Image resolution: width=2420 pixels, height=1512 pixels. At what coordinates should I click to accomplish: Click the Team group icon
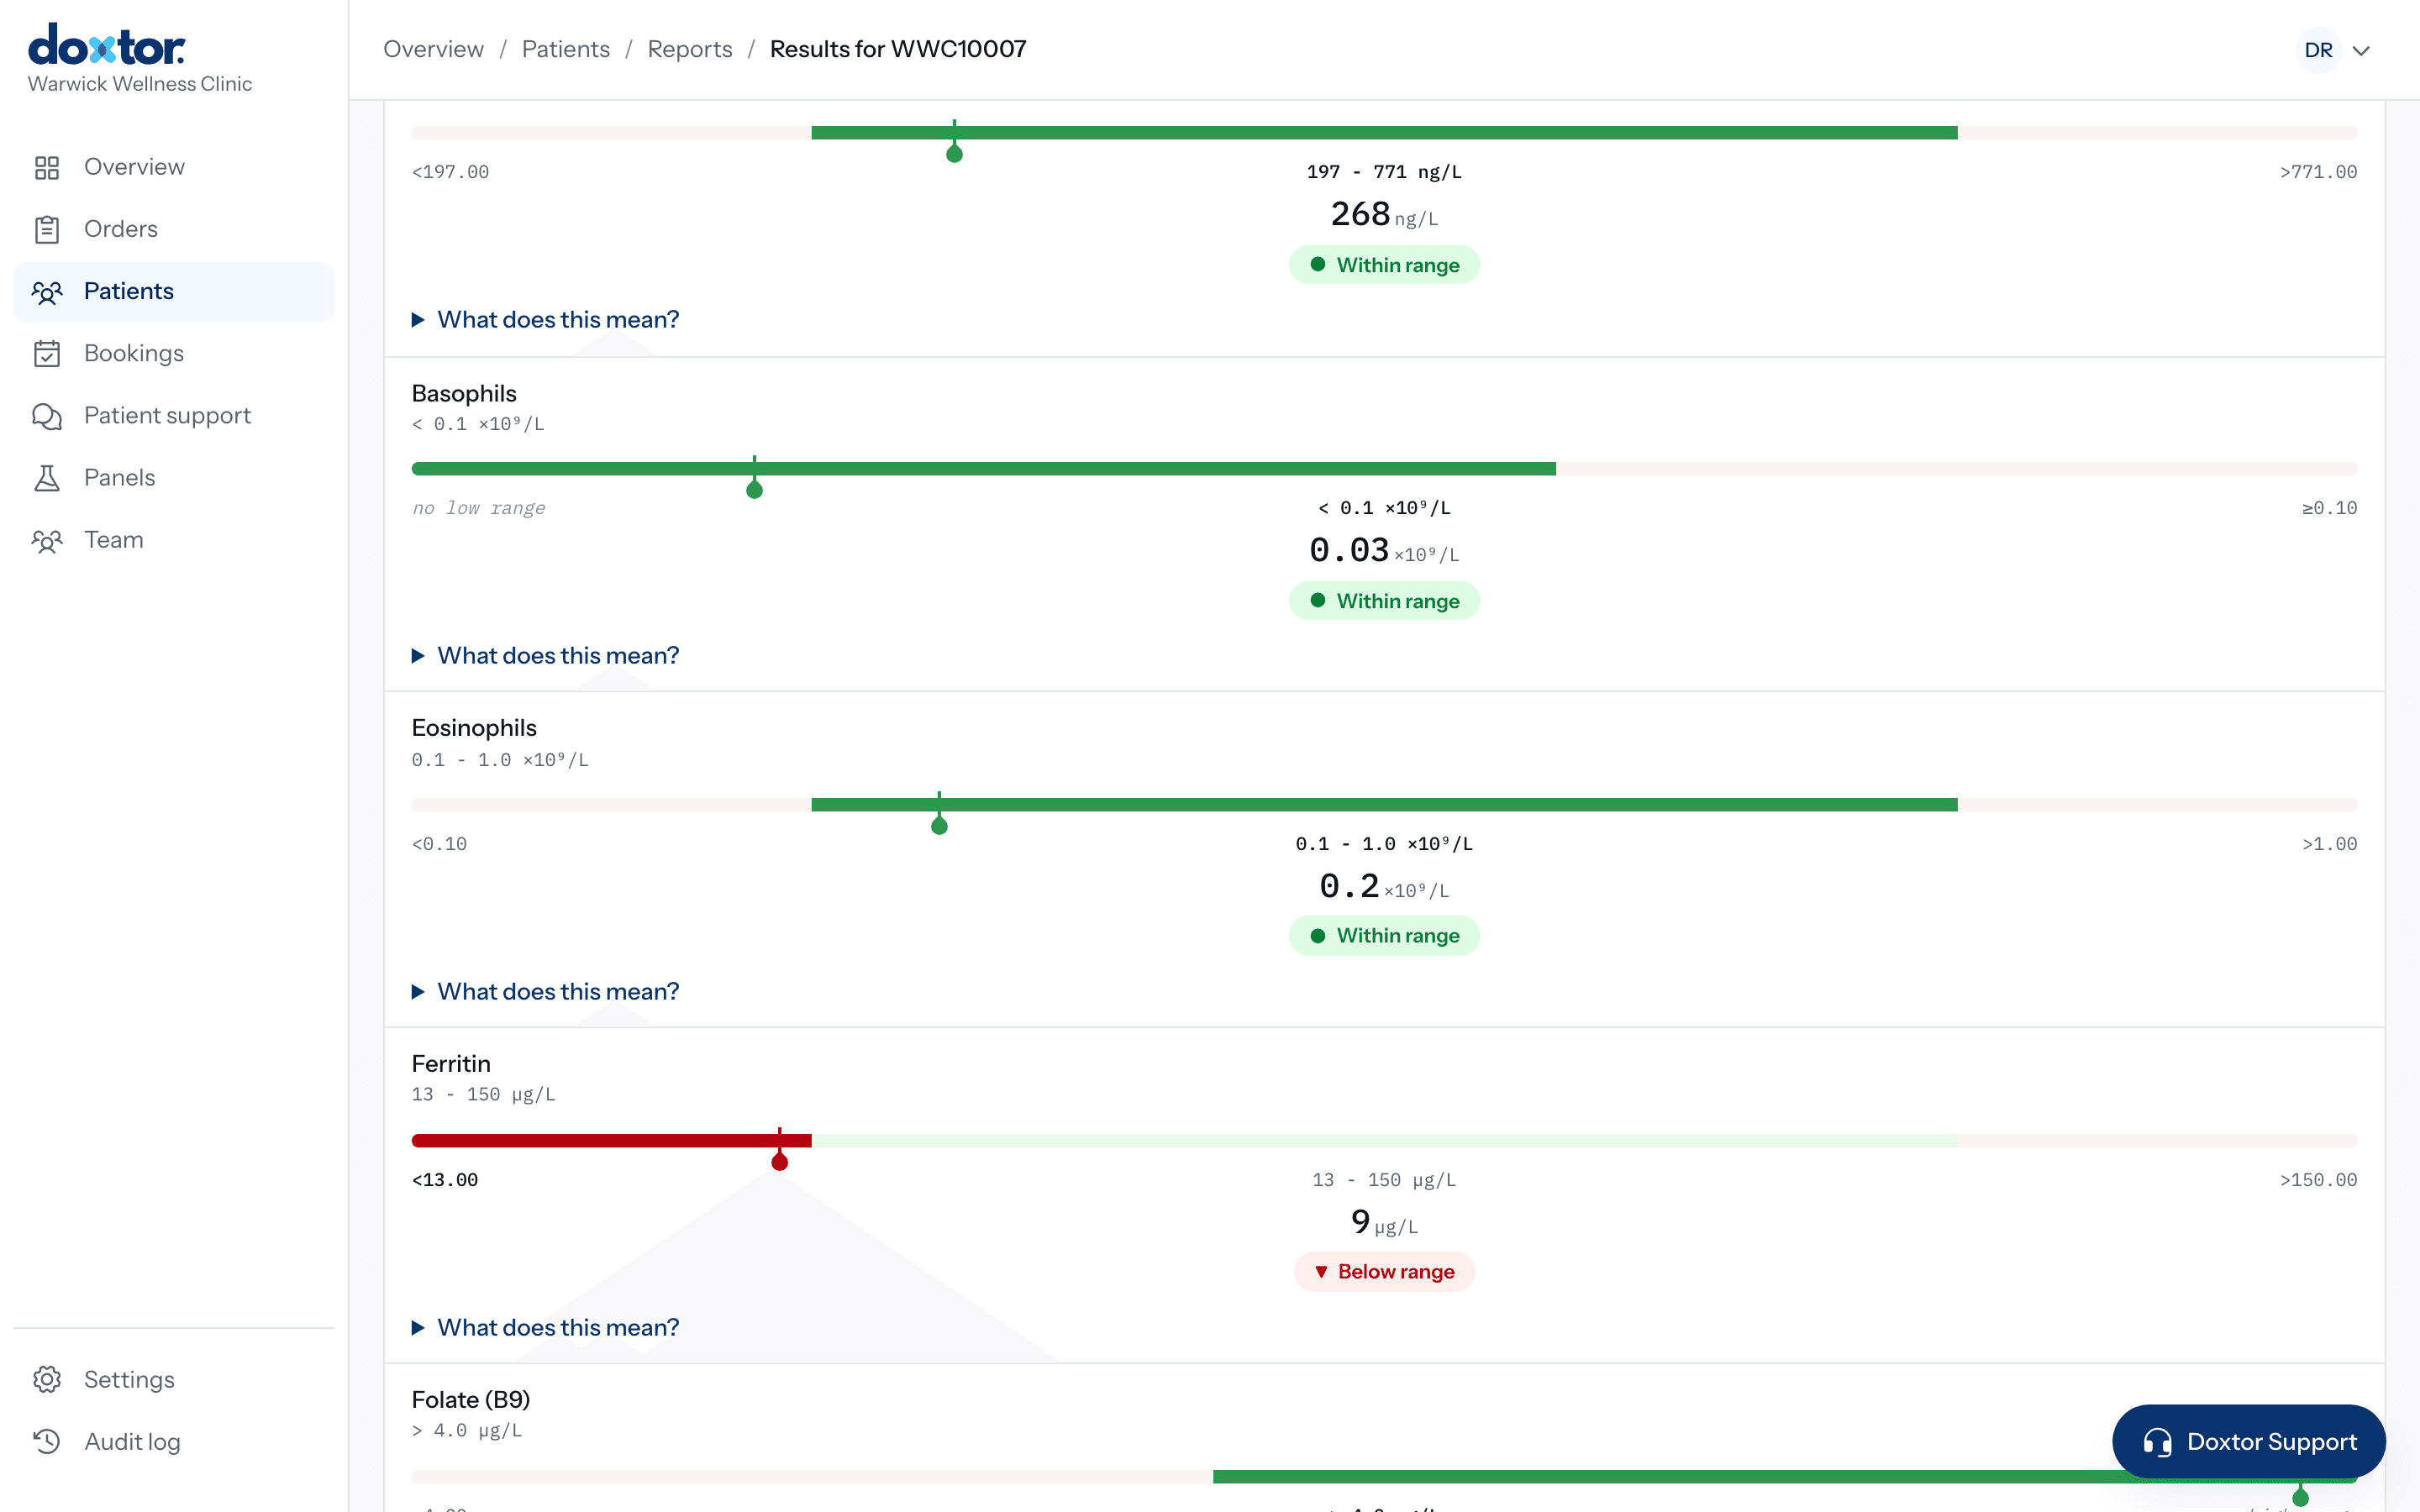[x=47, y=540]
